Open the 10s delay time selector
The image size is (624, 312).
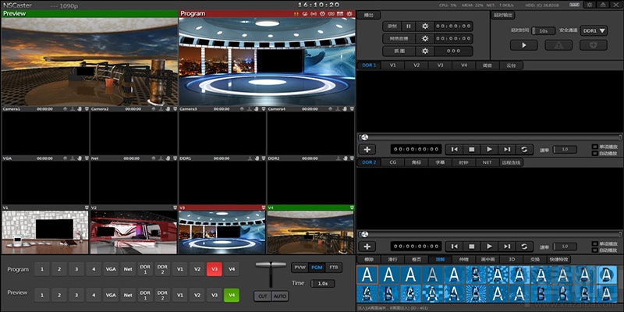click(543, 30)
